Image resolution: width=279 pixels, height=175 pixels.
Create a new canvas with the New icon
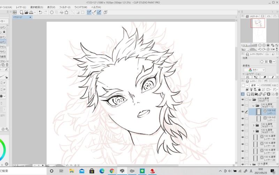coord(21,12)
